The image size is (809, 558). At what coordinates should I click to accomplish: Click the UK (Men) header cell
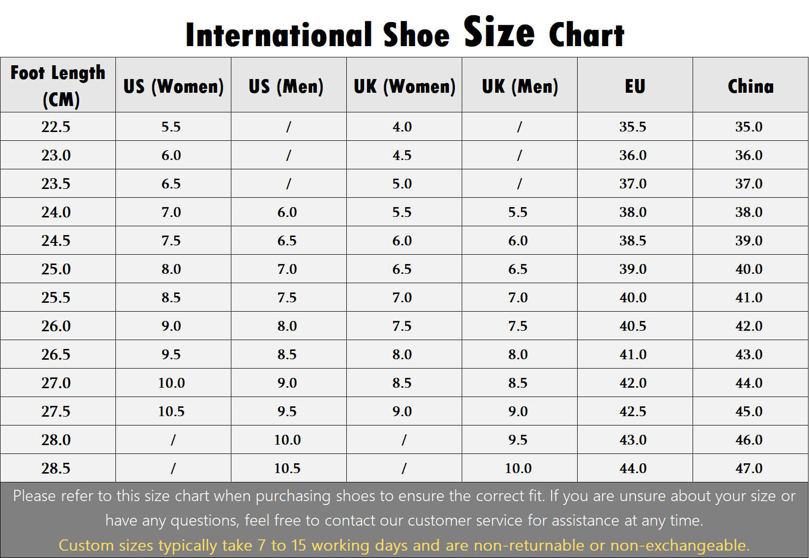point(520,85)
